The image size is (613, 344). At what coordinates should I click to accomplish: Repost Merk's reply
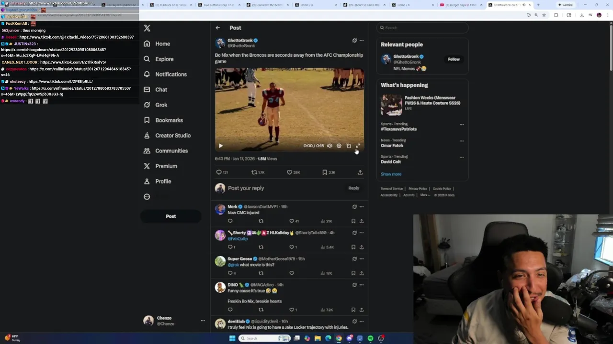click(261, 221)
